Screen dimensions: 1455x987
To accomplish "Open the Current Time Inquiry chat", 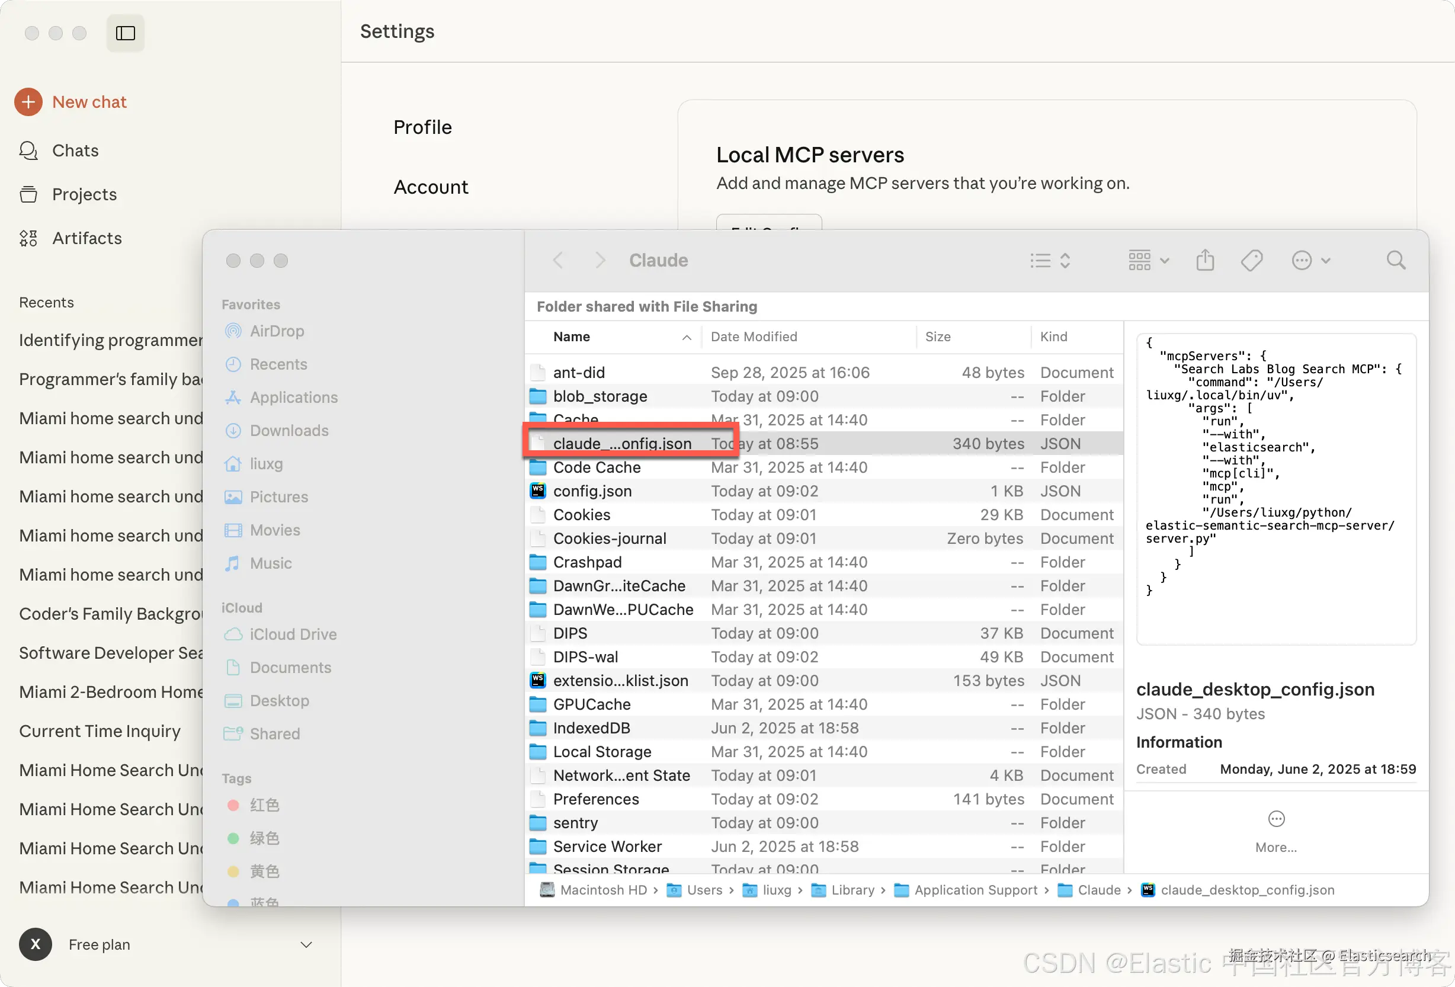I will click(100, 731).
